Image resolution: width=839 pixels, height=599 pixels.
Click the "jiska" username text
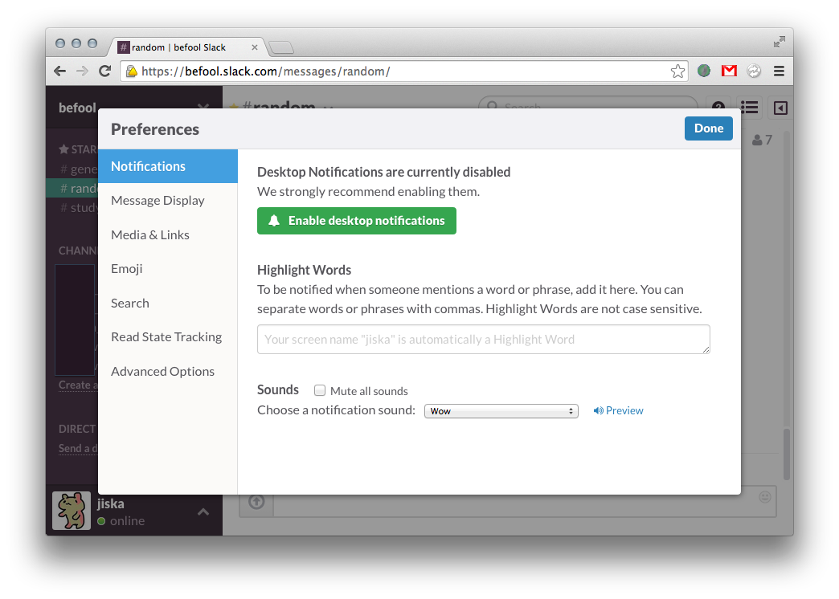point(110,503)
